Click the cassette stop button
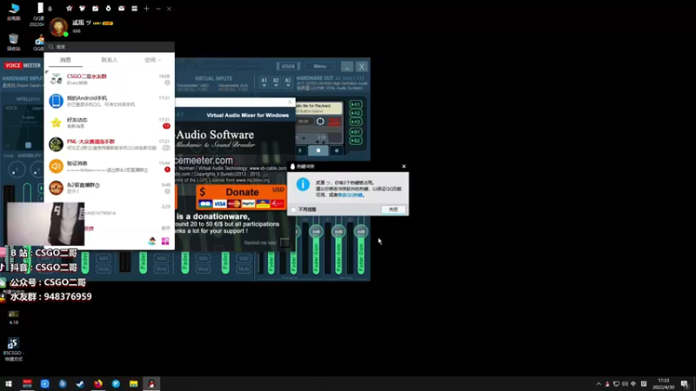Screen dimensions: 696x391 318,150
